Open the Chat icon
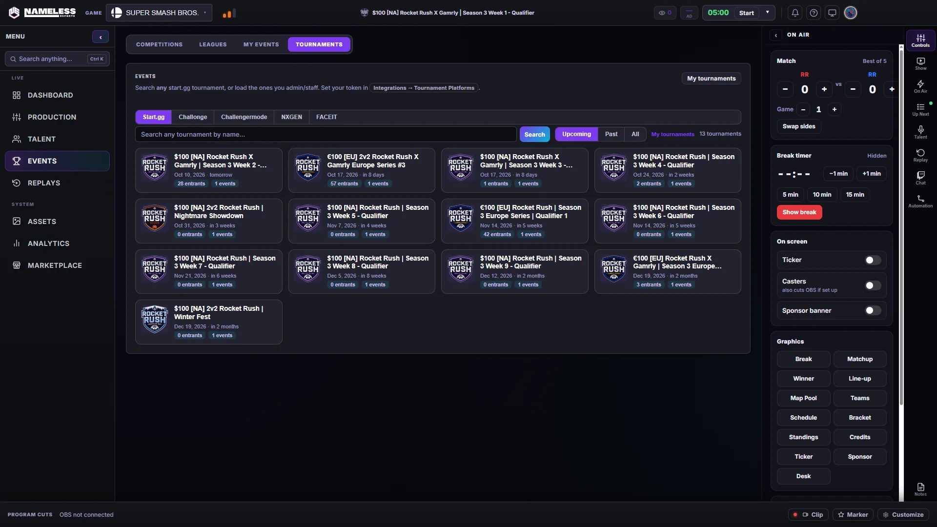Viewport: 937px width, 527px height. pos(920,178)
